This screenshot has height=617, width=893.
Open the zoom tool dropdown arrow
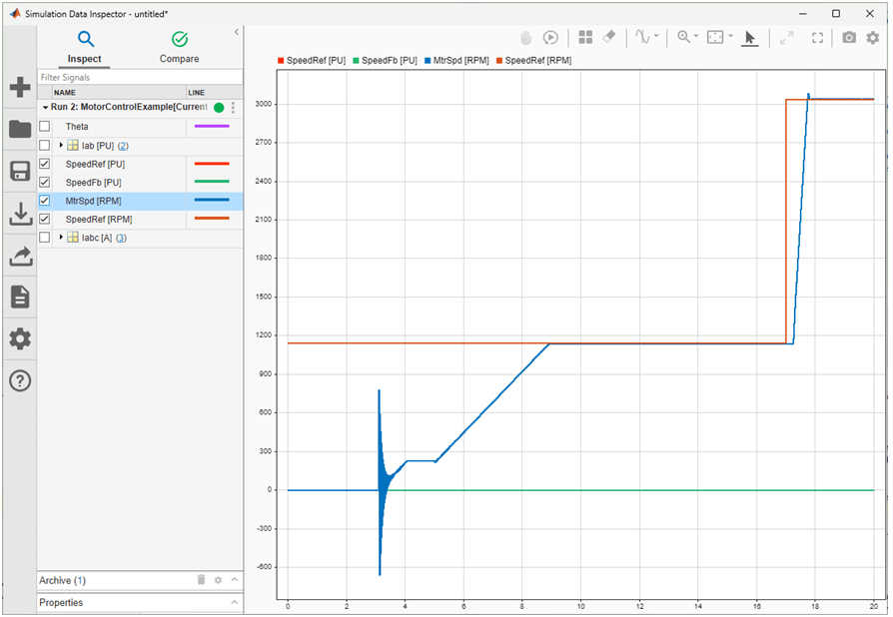coord(697,37)
